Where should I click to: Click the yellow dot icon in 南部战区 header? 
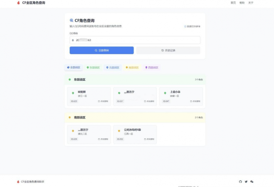70,117
